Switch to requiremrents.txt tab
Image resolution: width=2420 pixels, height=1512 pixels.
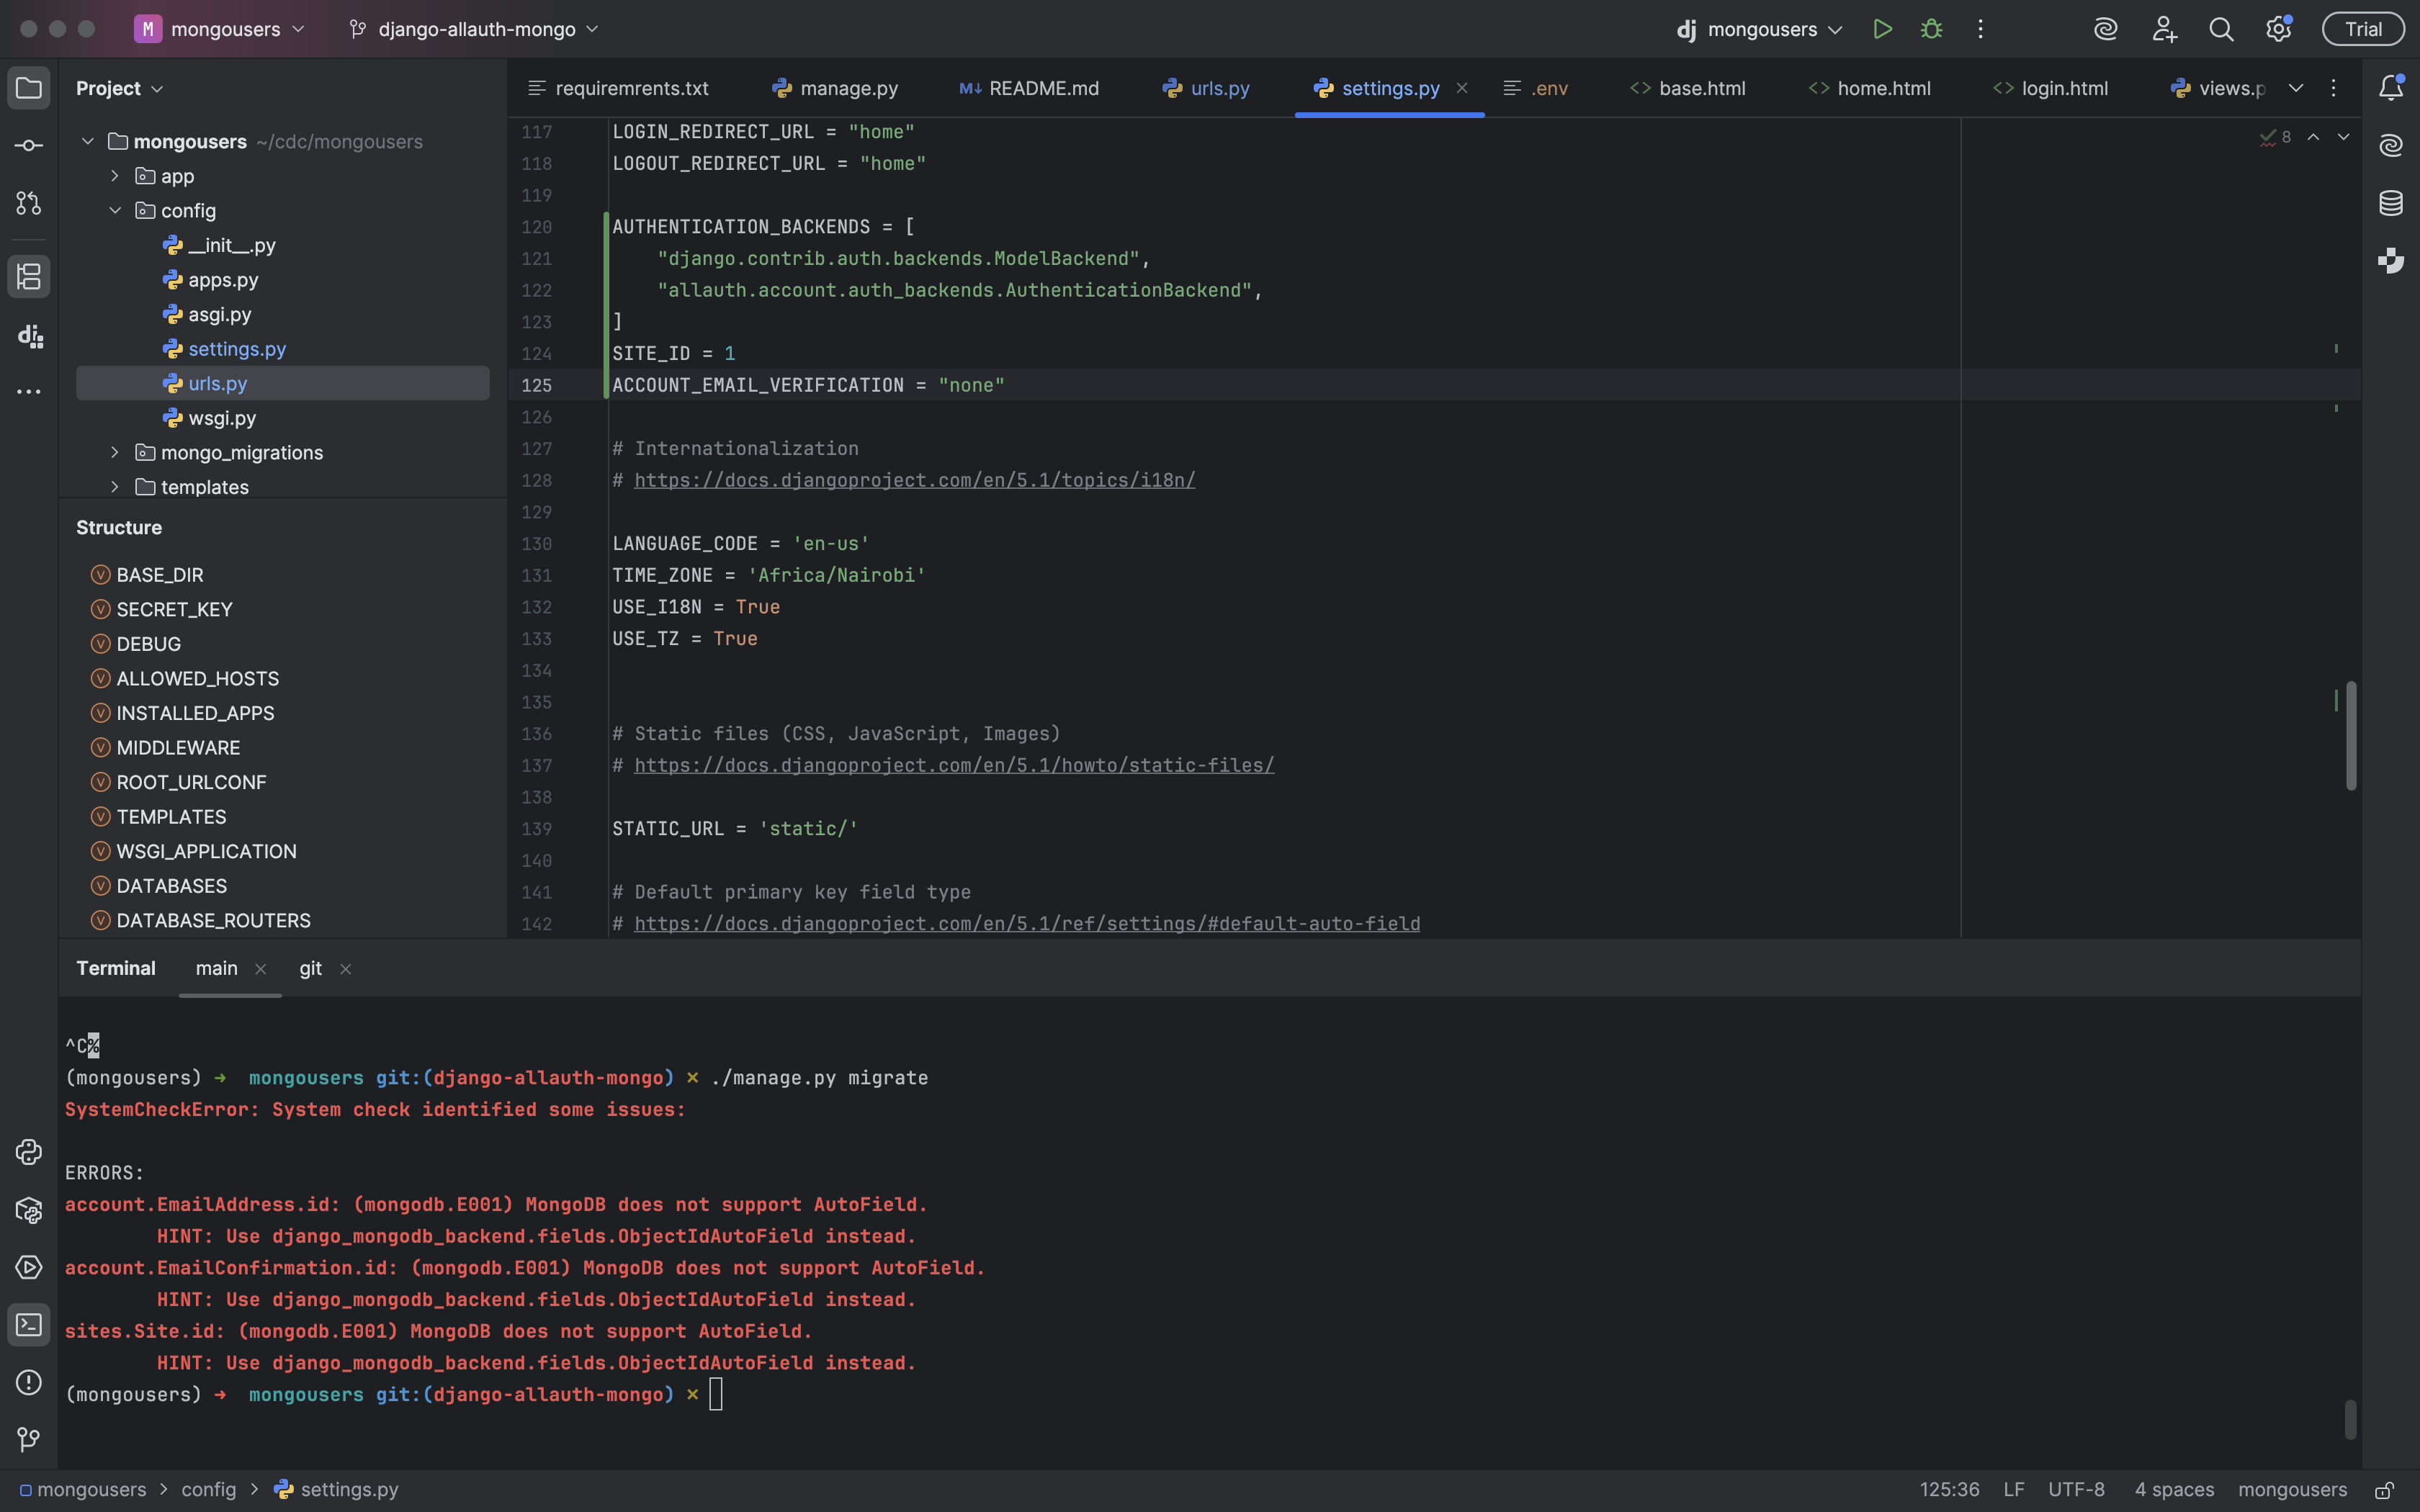click(619, 88)
